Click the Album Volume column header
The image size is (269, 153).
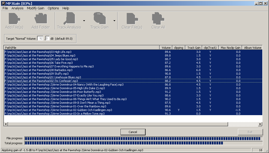click(x=252, y=47)
